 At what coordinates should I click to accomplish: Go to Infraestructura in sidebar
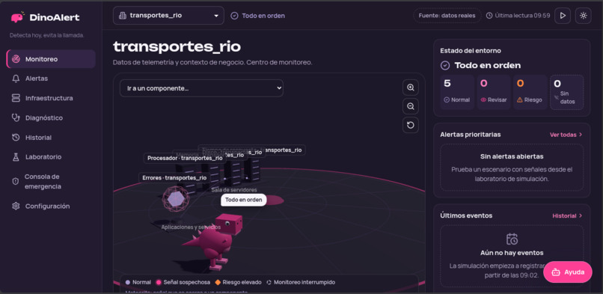[51, 98]
